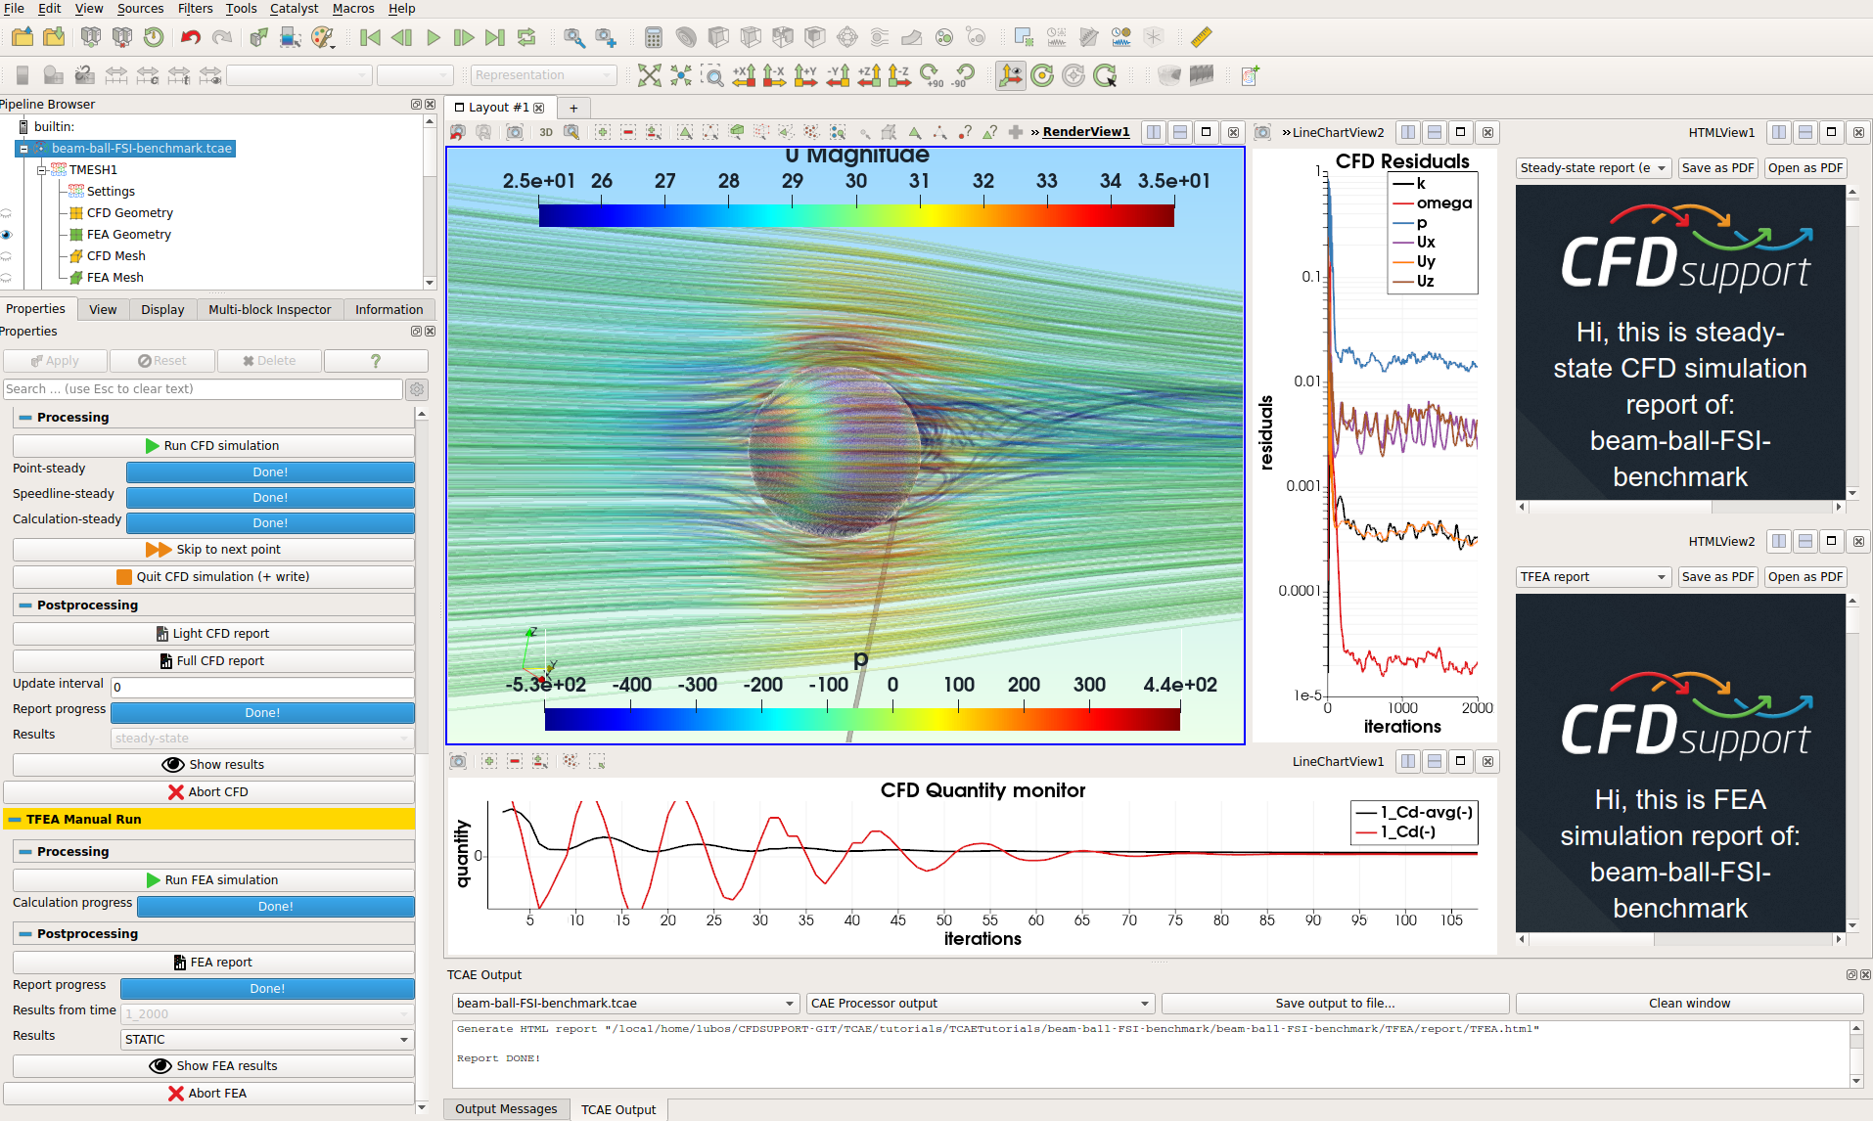Click the Undo red arrow icon

point(190,37)
